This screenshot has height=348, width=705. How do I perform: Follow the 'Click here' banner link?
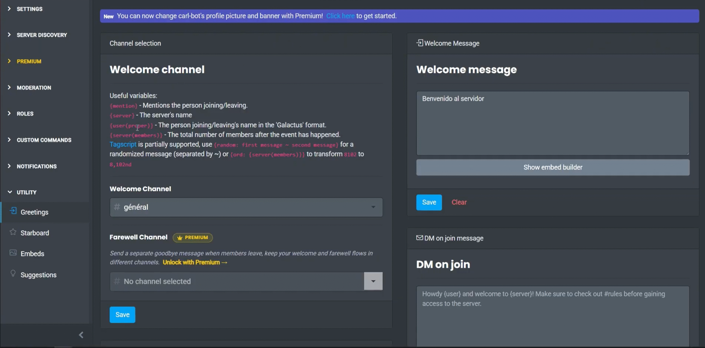click(x=340, y=16)
